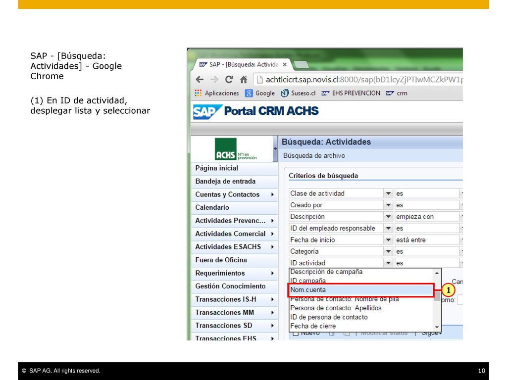Close the SAP Búsqueda Actividades tab
507x380 pixels.
click(285, 64)
